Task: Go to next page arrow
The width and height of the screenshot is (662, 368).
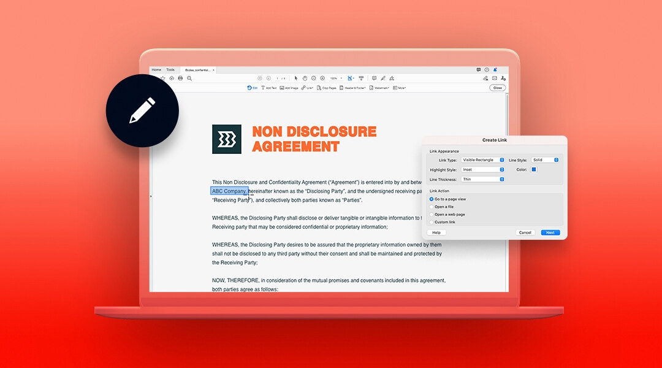Action: tap(268, 78)
